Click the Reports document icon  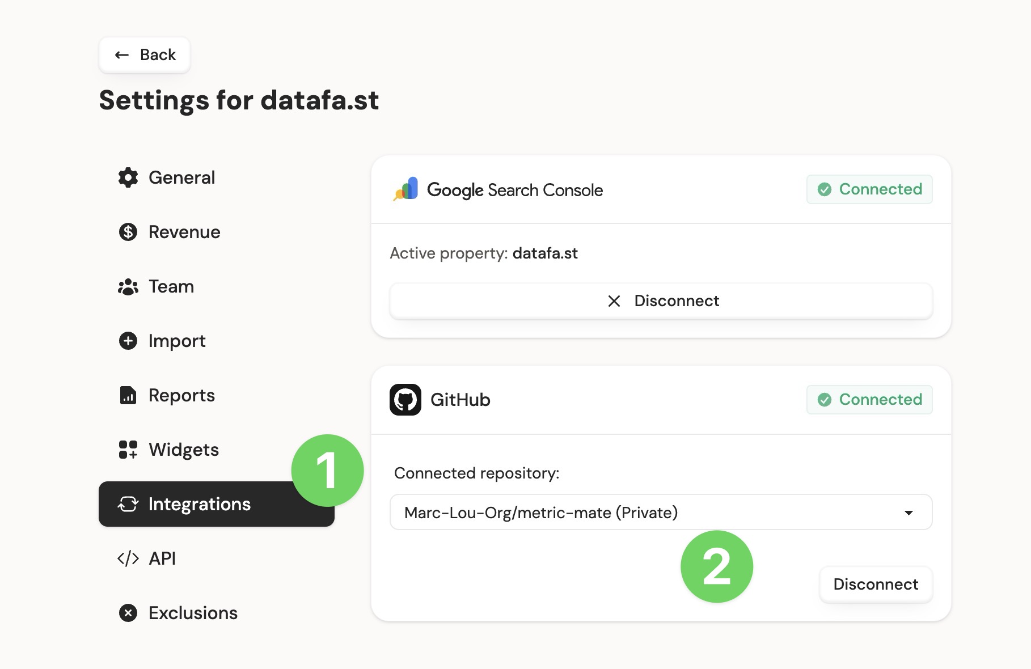(x=128, y=395)
